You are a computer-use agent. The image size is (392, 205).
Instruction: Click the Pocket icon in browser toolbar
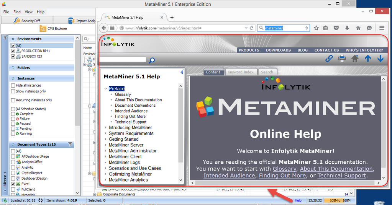[x=336, y=28]
